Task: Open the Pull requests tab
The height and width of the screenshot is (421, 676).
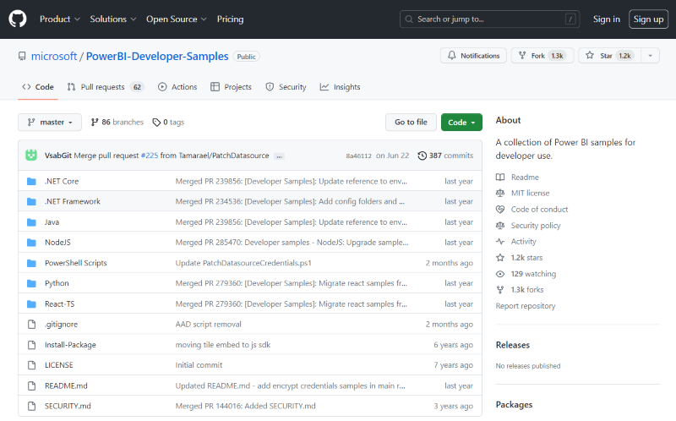Action: 105,87
